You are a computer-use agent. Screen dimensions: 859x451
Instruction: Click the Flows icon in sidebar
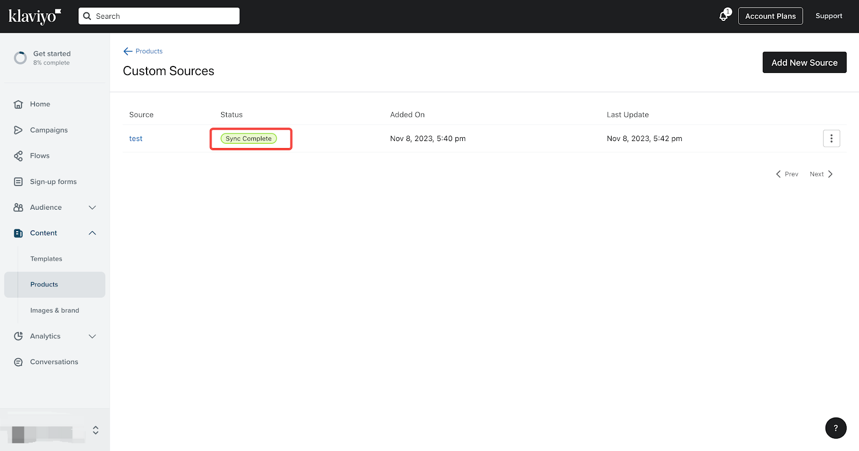tap(18, 156)
